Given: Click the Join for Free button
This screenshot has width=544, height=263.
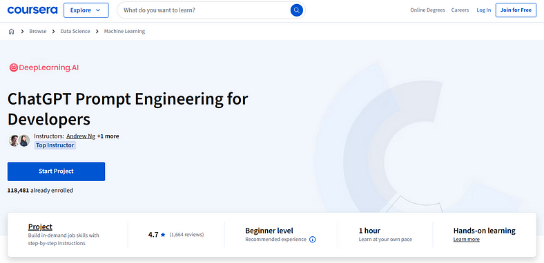Looking at the screenshot, I should point(516,10).
